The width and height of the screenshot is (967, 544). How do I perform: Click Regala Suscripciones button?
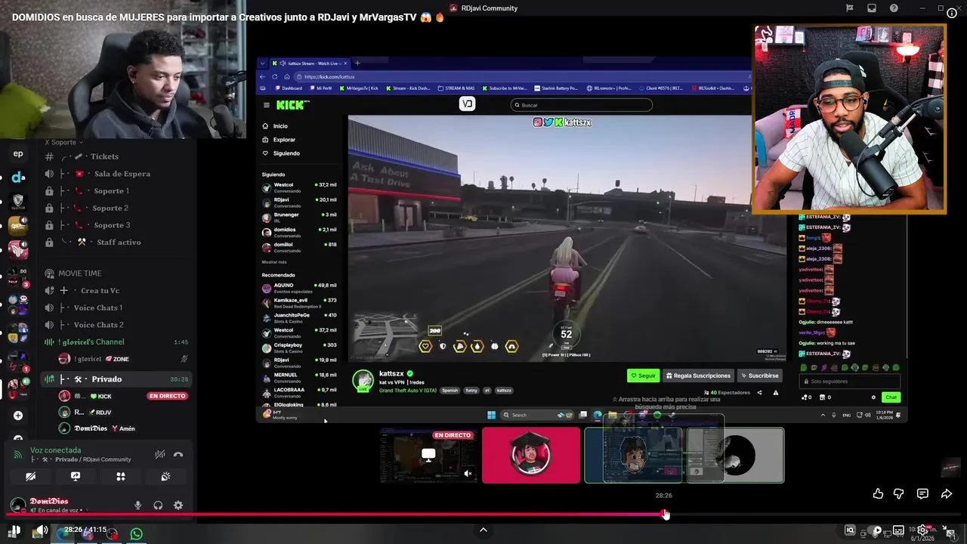698,376
